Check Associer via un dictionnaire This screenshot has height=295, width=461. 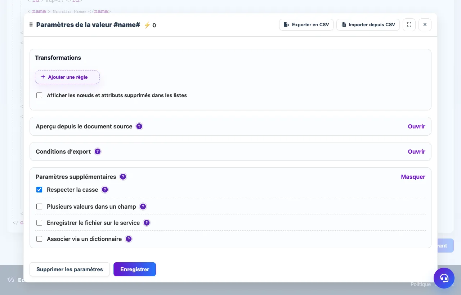[x=39, y=239]
